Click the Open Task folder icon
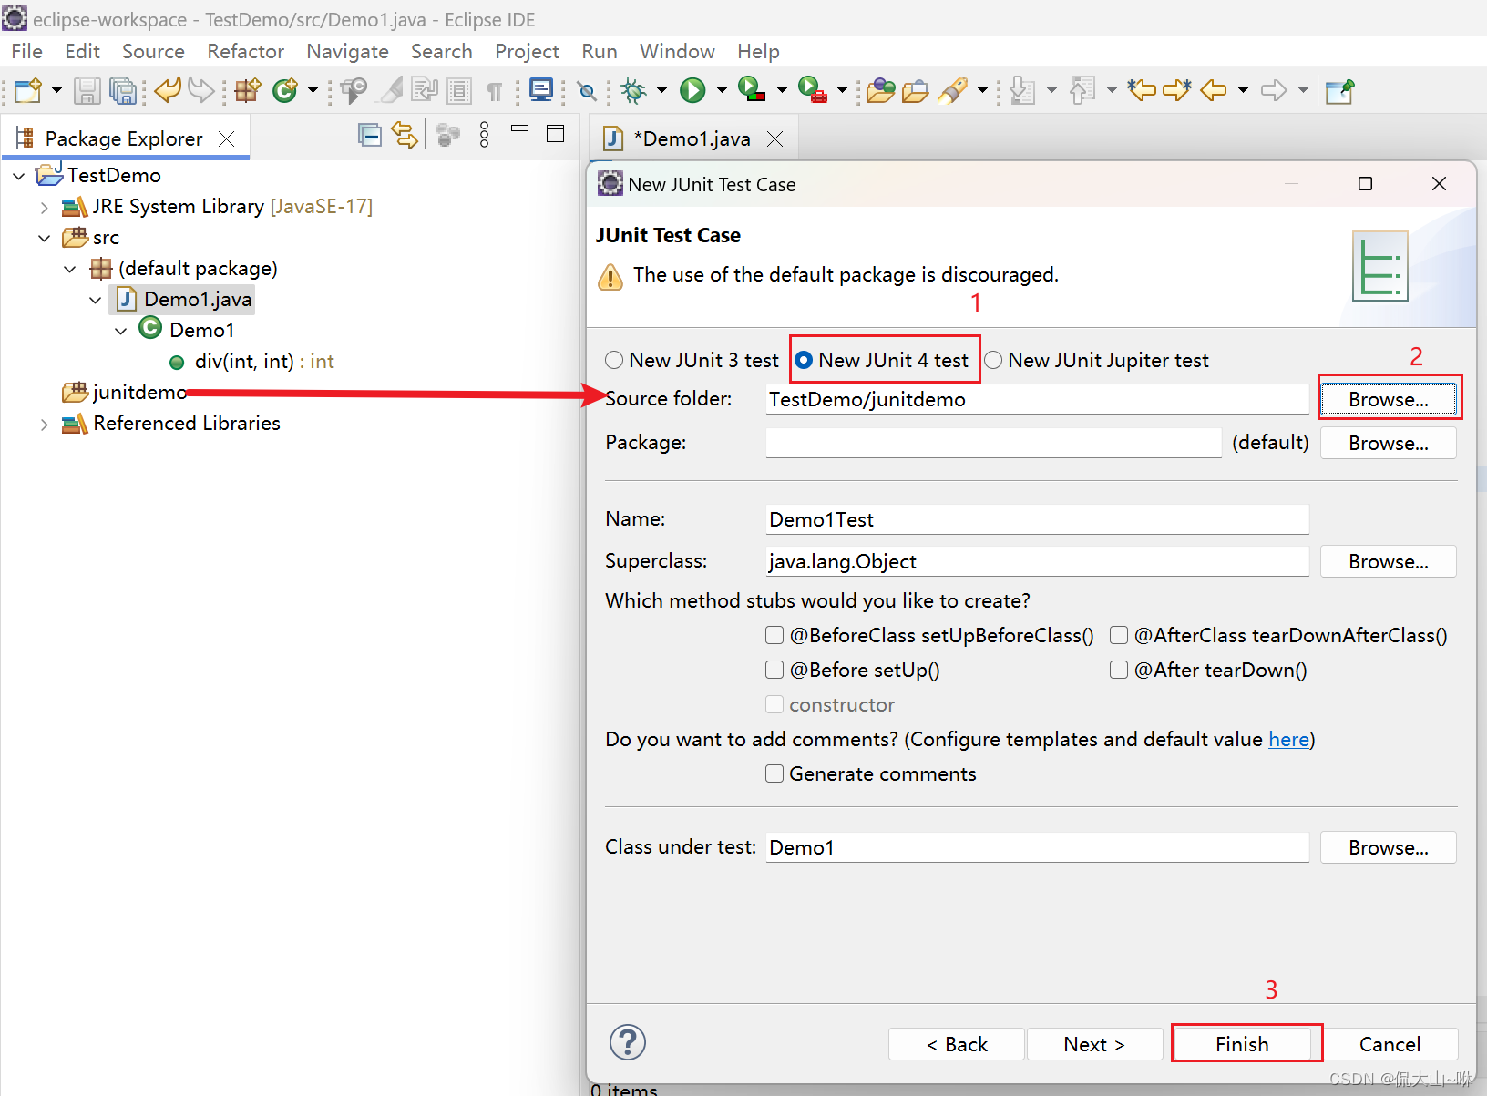The height and width of the screenshot is (1096, 1487). (x=916, y=90)
